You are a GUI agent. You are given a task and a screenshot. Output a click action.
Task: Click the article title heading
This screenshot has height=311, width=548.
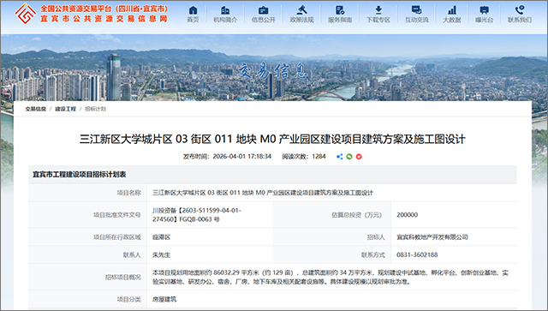272,140
